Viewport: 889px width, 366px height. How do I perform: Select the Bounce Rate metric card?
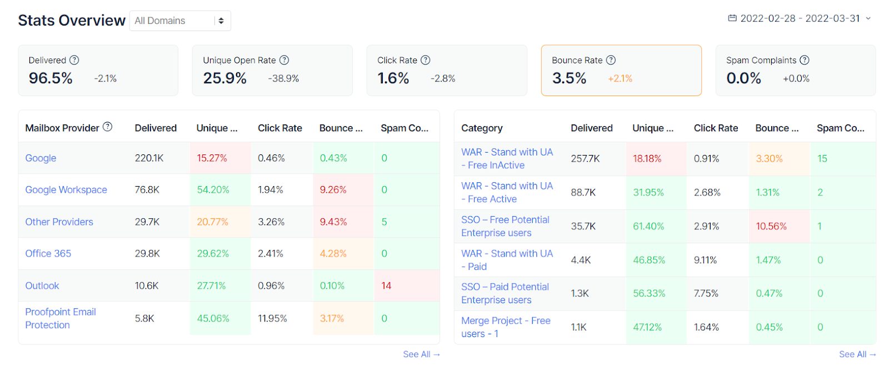click(x=621, y=71)
